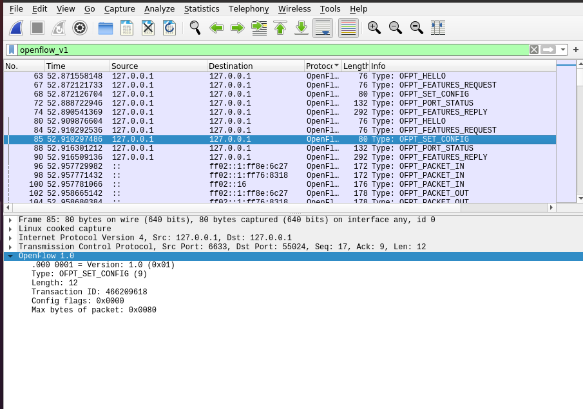Go forward in packet history
Viewport: 583px width, 409px height.
point(238,28)
